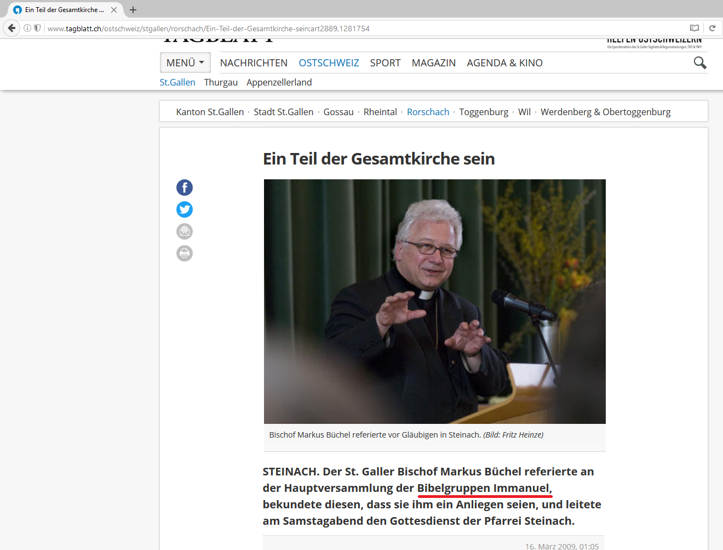
Task: Share article via Twitter icon
Action: [x=185, y=209]
